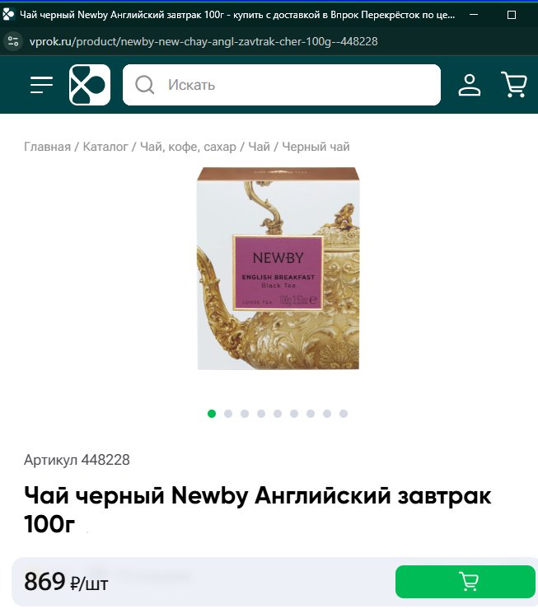Select the second image carousel dot

click(x=228, y=414)
